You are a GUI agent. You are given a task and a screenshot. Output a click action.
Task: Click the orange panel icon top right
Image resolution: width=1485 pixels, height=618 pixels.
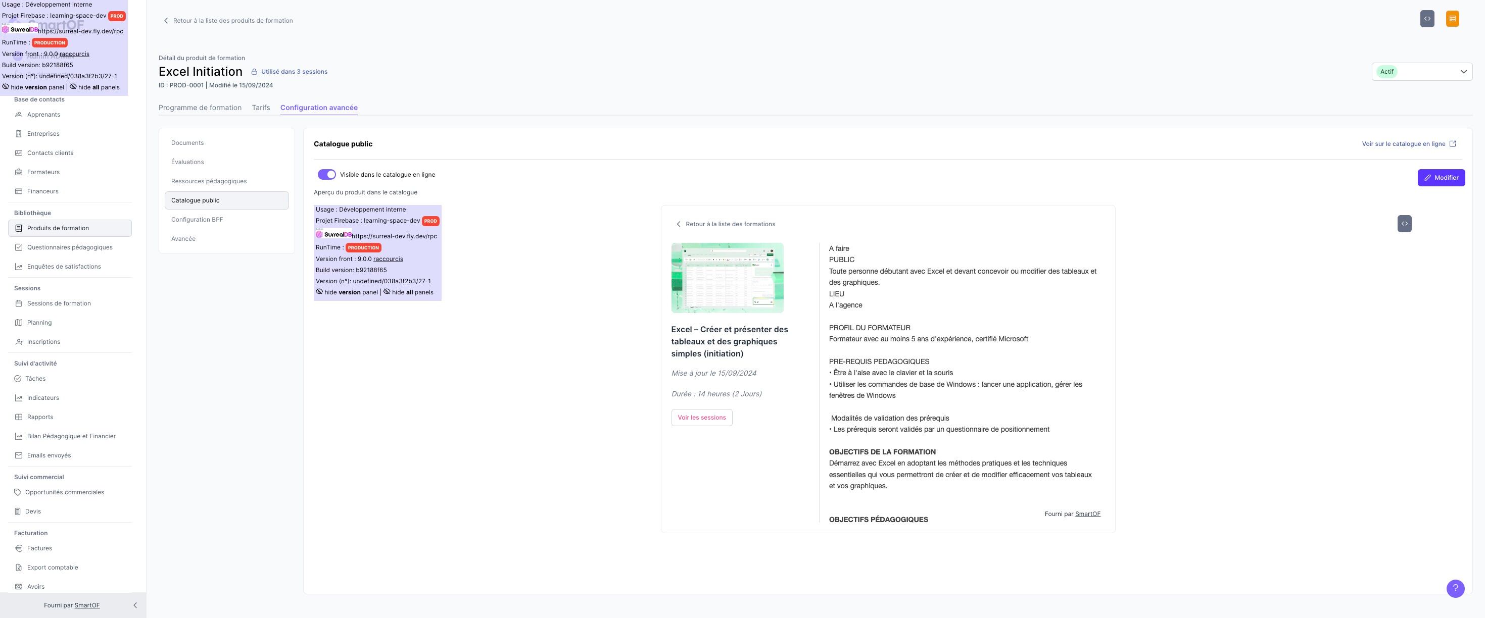click(1452, 19)
